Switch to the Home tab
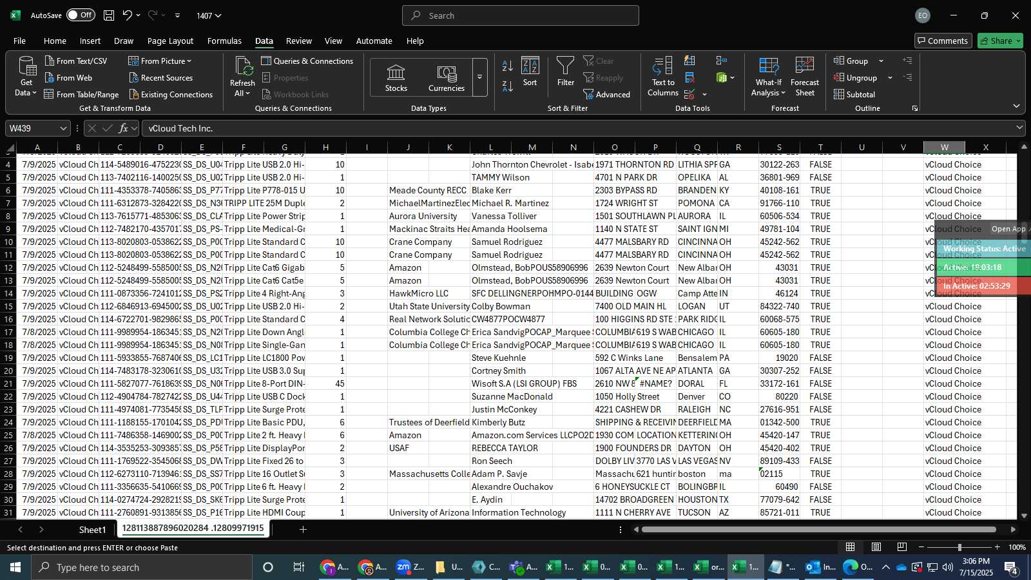1031x580 pixels. click(x=55, y=41)
